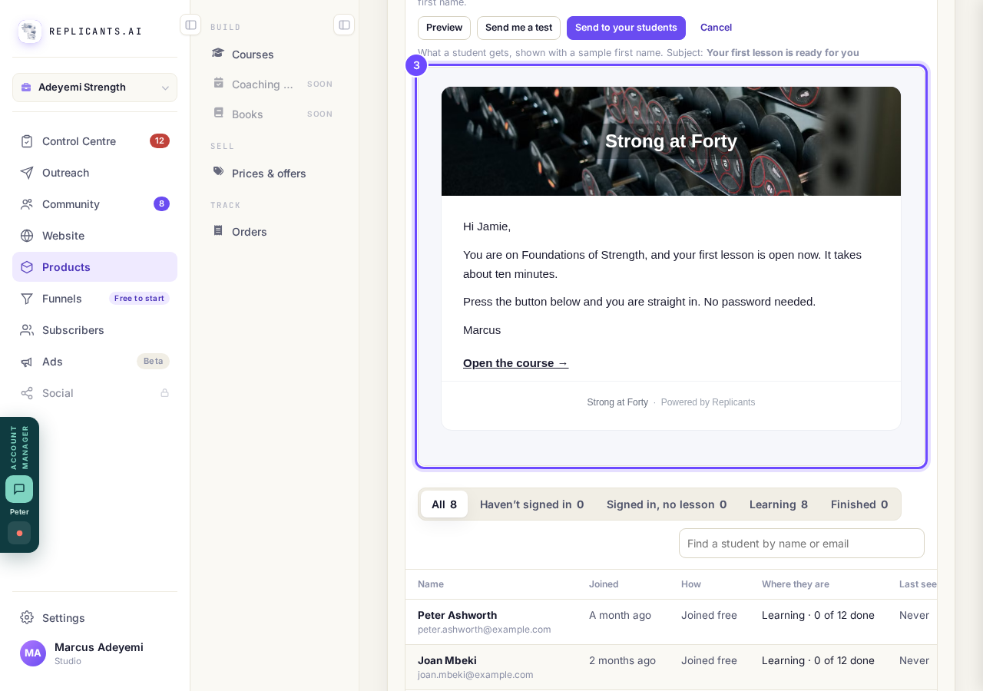Viewport: 983px width, 691px height.
Task: Switch to the Finished 0 tab
Action: 859,504
